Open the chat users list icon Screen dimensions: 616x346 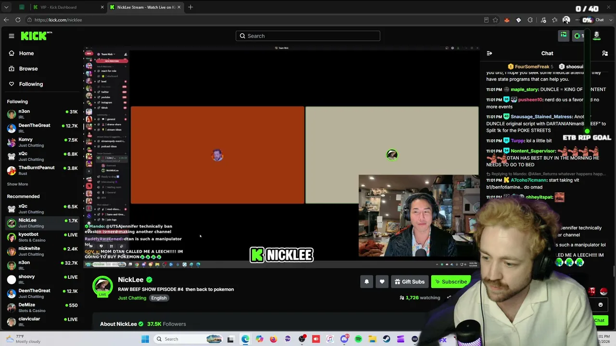pos(605,53)
